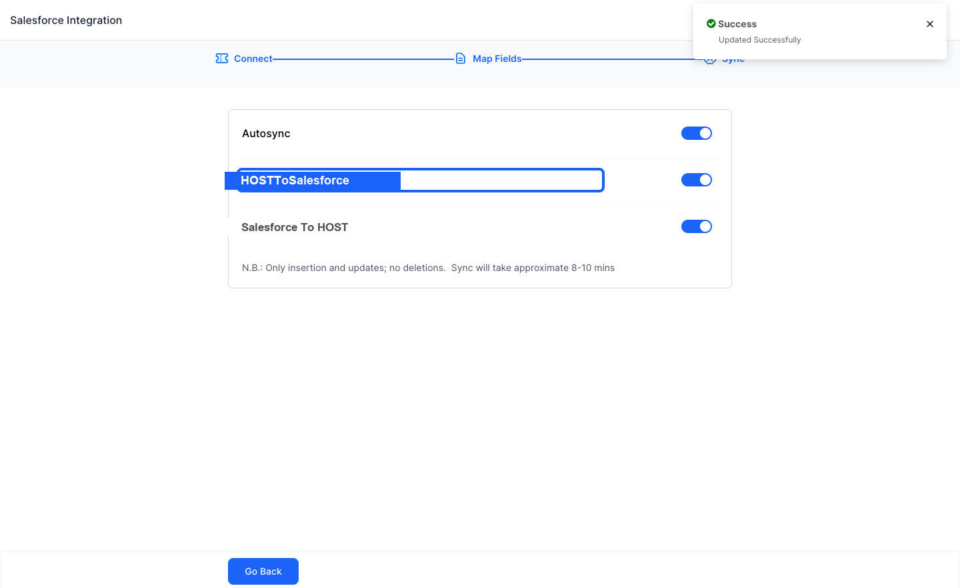Image resolution: width=960 pixels, height=588 pixels.
Task: Dismiss the Success notification with the X
Action: pyautogui.click(x=930, y=24)
